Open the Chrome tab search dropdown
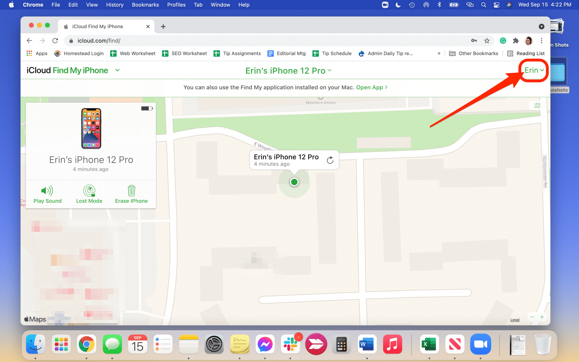 (541, 27)
